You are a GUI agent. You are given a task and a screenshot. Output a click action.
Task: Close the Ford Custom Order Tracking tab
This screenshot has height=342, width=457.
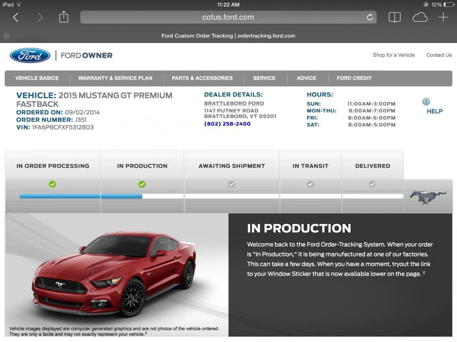[x=7, y=36]
